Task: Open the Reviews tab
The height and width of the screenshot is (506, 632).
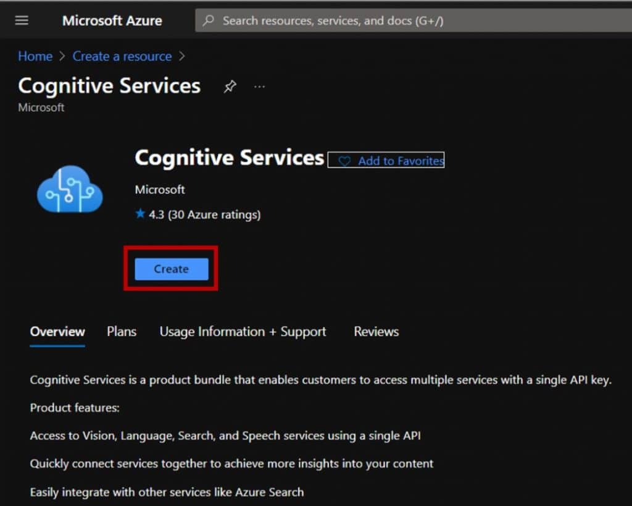Action: (375, 332)
